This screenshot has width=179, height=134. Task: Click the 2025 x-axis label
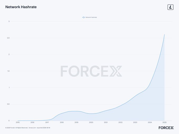click(x=165, y=122)
